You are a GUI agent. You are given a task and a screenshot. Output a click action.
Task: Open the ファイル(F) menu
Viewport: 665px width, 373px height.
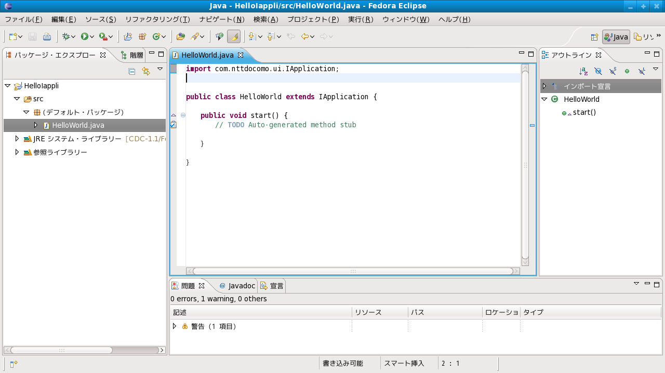click(x=23, y=19)
